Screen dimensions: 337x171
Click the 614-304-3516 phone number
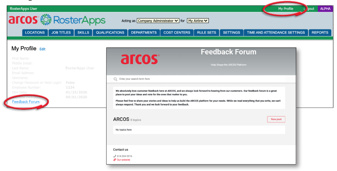pyautogui.click(x=125, y=156)
